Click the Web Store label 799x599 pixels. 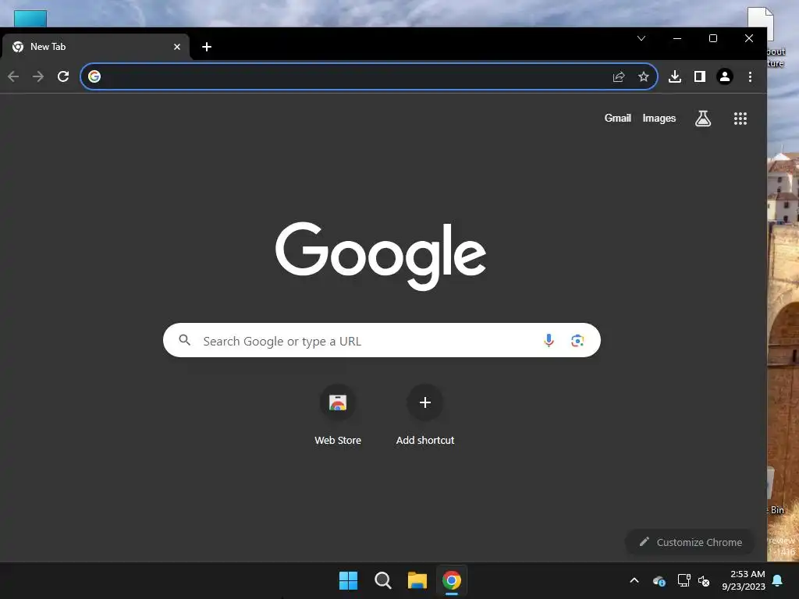(x=337, y=440)
